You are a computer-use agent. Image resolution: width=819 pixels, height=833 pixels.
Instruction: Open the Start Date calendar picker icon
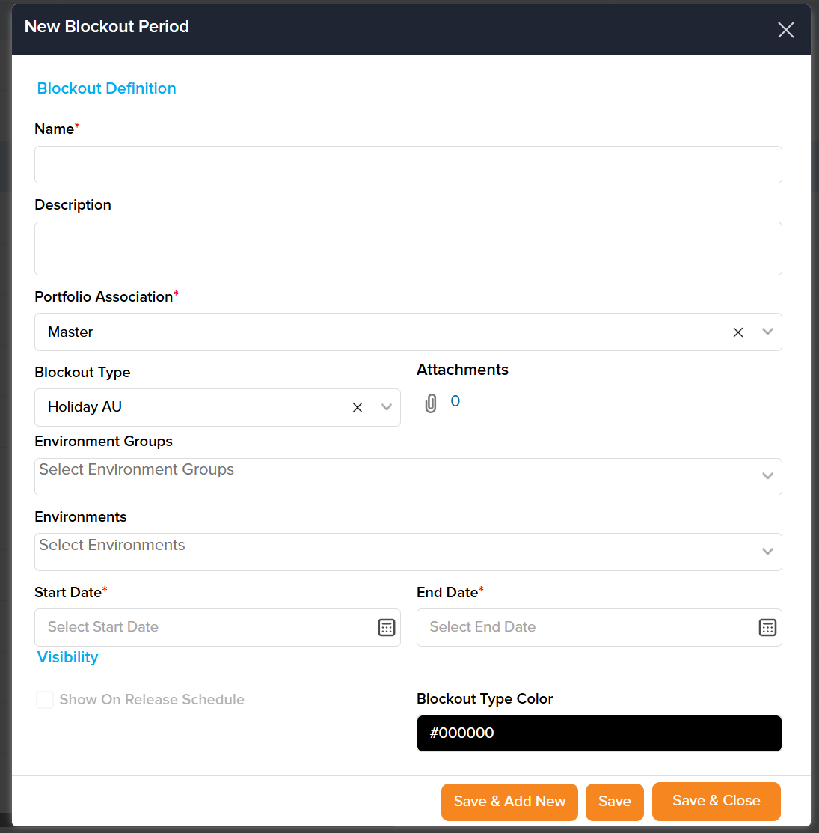(x=386, y=628)
